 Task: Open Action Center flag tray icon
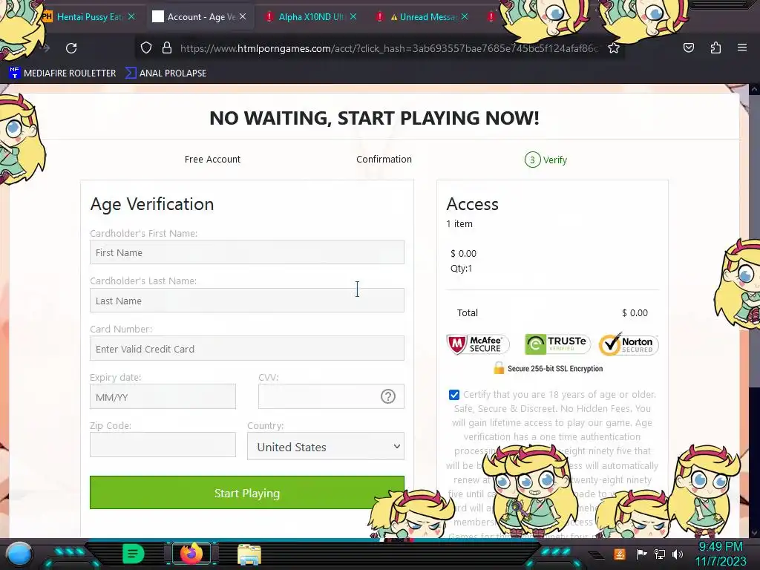point(642,554)
